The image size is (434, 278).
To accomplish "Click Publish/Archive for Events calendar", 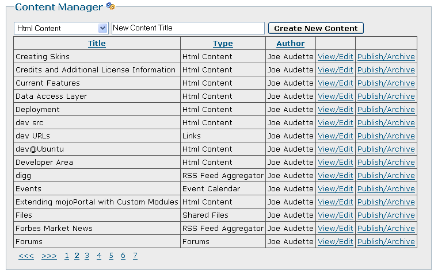I will (x=386, y=189).
